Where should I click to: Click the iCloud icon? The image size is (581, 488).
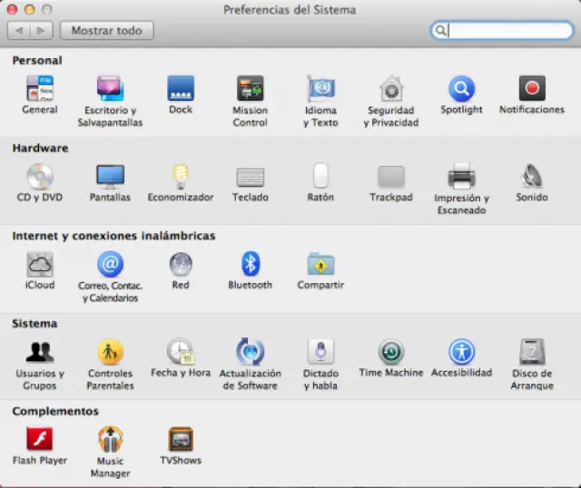point(40,264)
